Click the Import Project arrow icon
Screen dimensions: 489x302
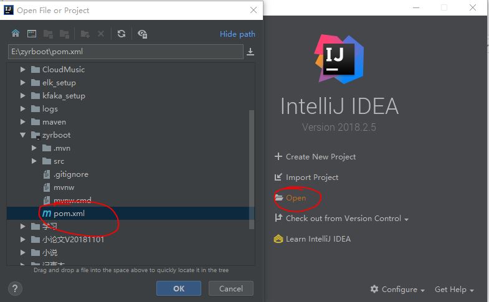[278, 177]
